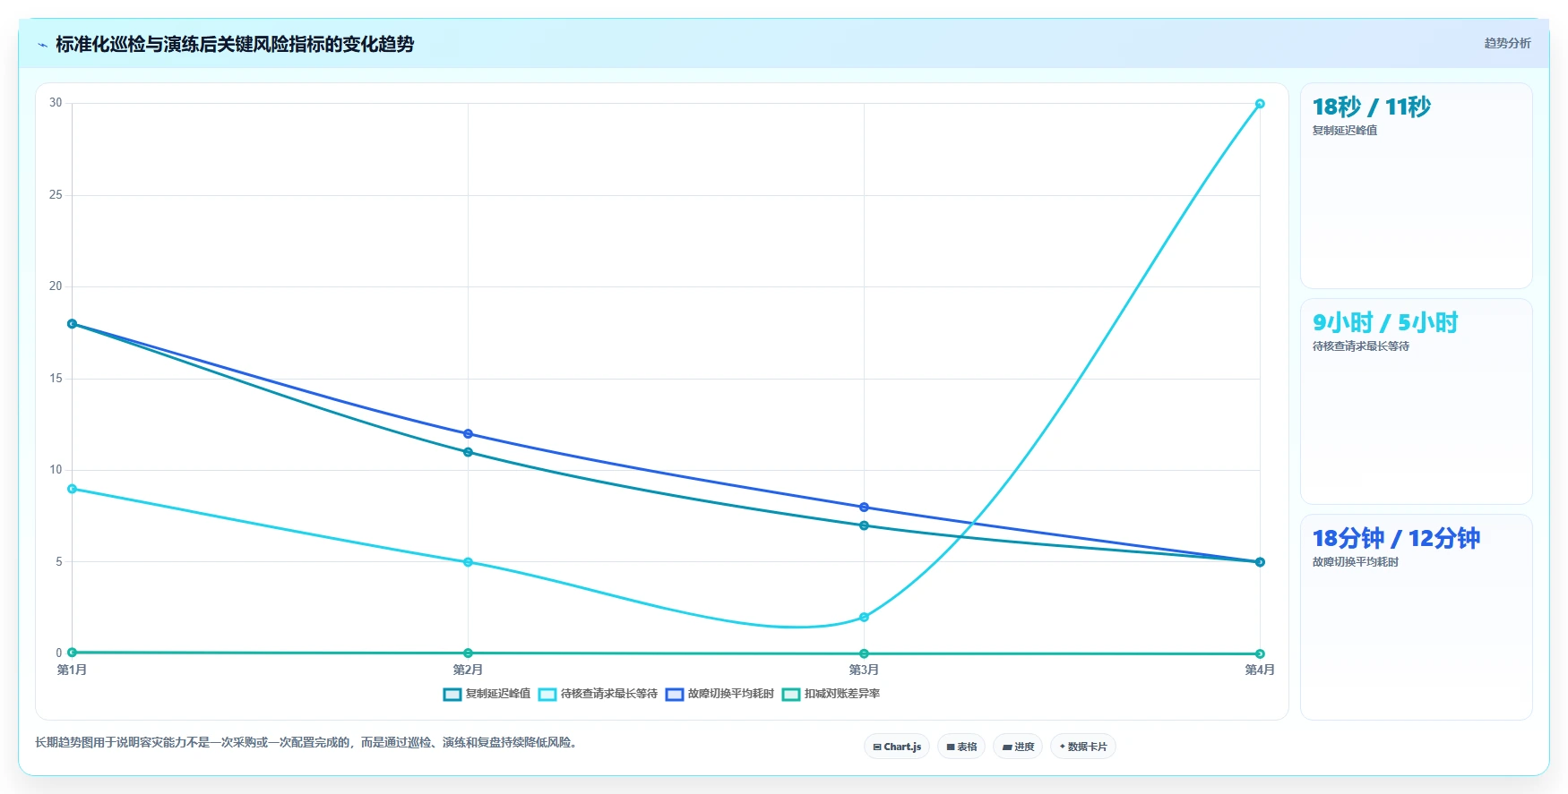1568x794 pixels.
Task: Click the chart title 标准化巡检与演练后关键风险指标的变化趋势
Action: click(235, 45)
